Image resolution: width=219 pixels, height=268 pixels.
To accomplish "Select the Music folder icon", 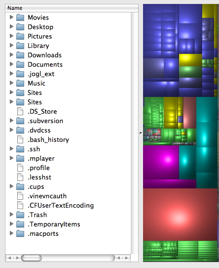I will point(20,83).
